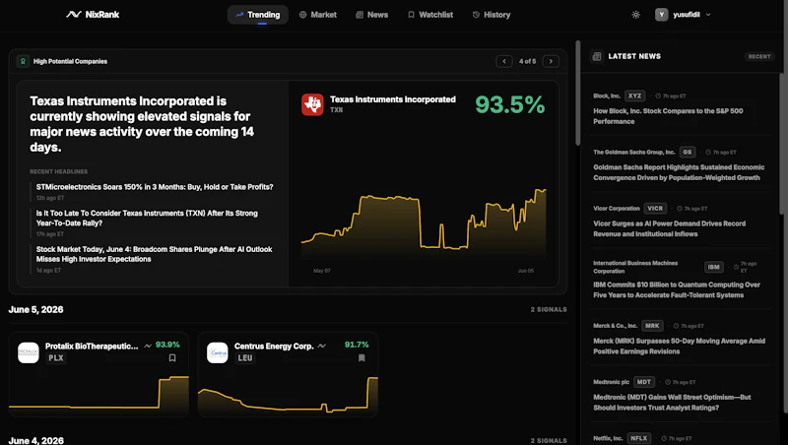Open Is It Too Late To Consider TXN headline
Viewport: 788px width, 445px height.
(147, 218)
